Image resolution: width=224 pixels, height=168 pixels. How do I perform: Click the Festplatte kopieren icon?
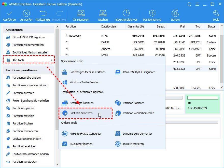[65, 103]
